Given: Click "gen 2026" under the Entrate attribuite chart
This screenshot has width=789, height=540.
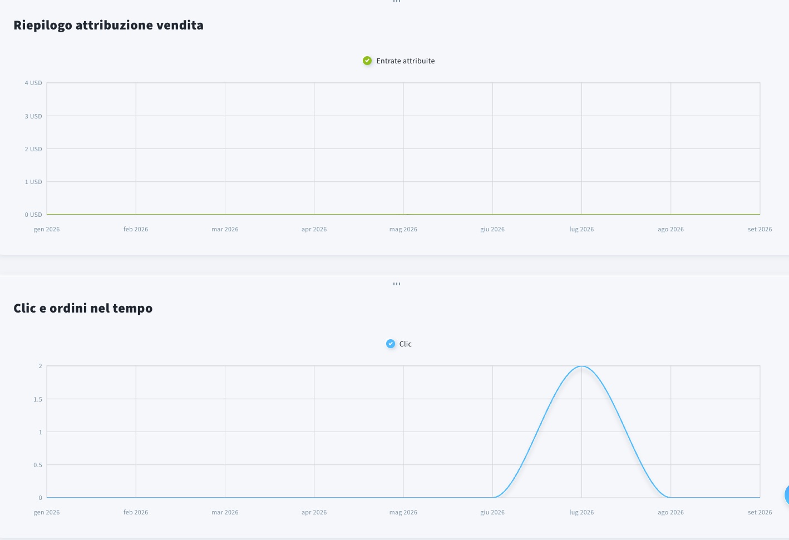Looking at the screenshot, I should 47,229.
